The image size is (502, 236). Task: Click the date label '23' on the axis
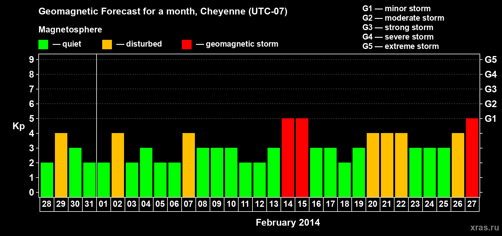pos(415,204)
